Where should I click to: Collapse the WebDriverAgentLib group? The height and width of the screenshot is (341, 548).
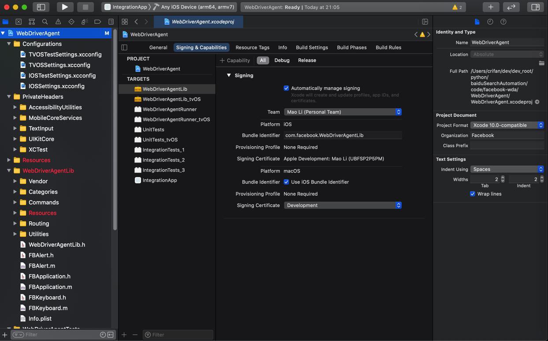click(x=9, y=170)
